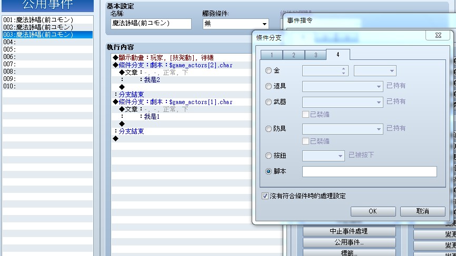The height and width of the screenshot is (256, 456).
Task: Switch to tab 1 in 條件分支 dialog
Action: point(272,55)
